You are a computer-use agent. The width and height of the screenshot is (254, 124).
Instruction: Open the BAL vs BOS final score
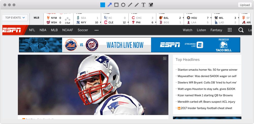pos(170,19)
